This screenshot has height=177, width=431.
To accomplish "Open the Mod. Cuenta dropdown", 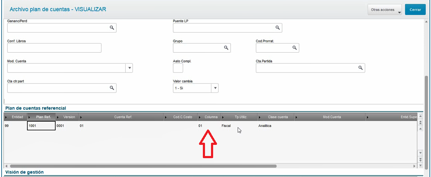I will pyautogui.click(x=129, y=68).
